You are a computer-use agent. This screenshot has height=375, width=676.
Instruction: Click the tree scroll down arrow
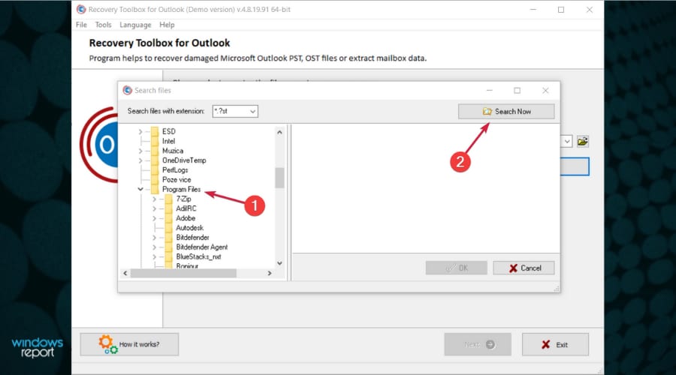279,263
